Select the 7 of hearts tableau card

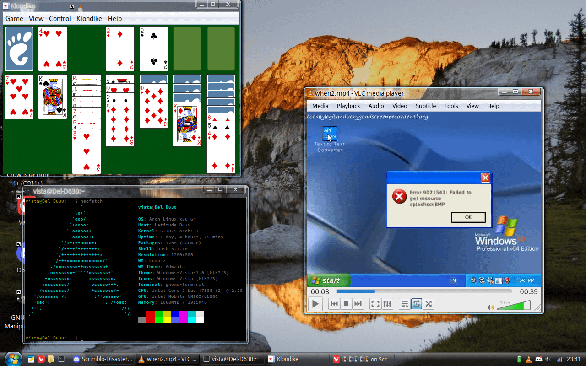coord(19,97)
